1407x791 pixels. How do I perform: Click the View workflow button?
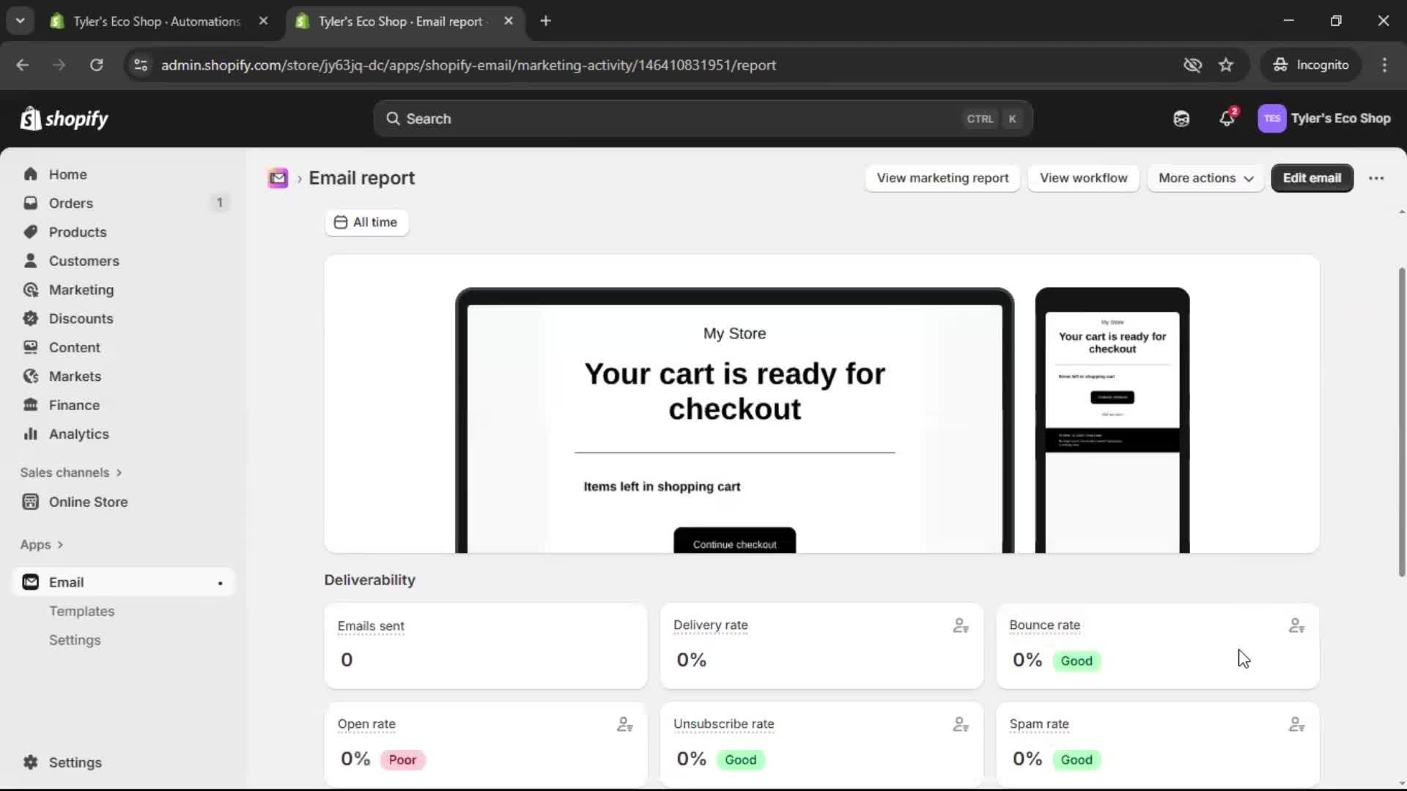point(1084,178)
